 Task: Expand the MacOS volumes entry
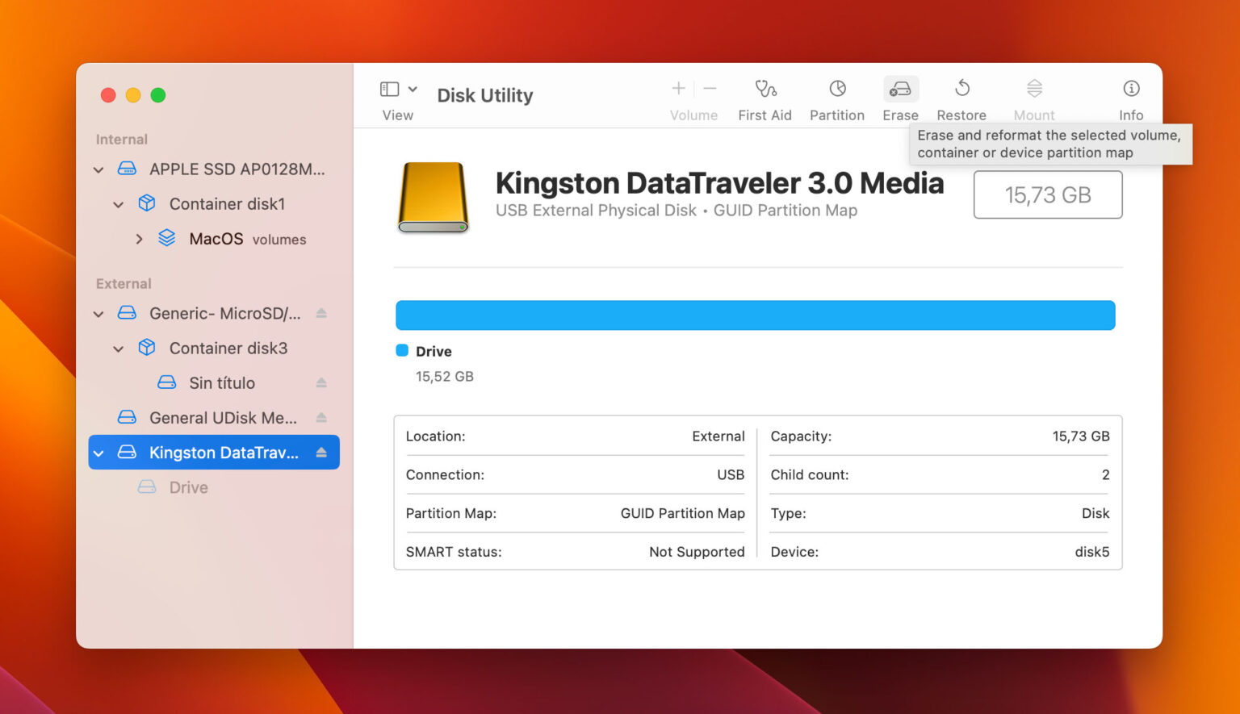139,239
